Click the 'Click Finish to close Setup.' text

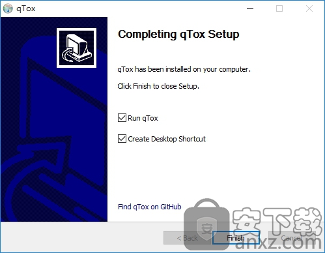(158, 86)
